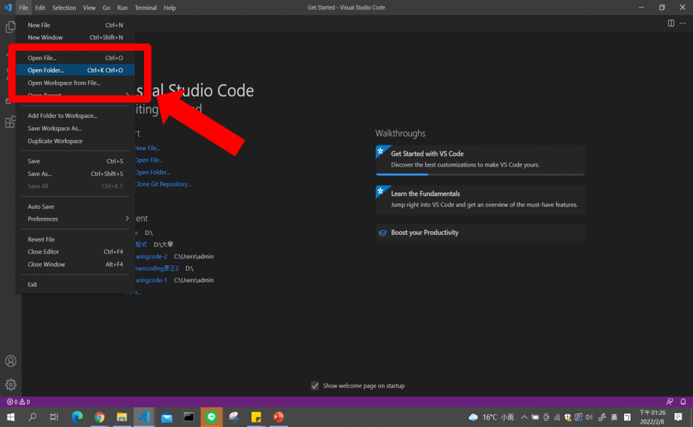The image size is (693, 427).
Task: Open the terminal app on the taskbar
Action: pos(189,417)
